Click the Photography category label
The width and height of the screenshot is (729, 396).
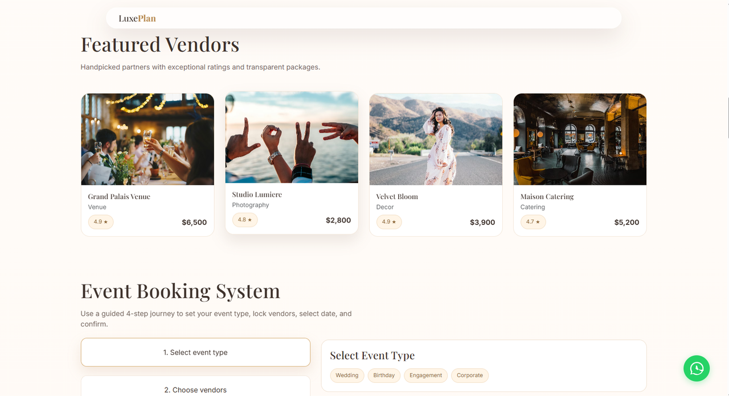tap(251, 205)
